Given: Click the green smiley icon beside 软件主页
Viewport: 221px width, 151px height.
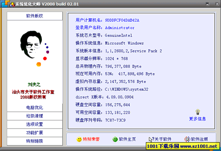Looking at the screenshot, I should 115,139.
